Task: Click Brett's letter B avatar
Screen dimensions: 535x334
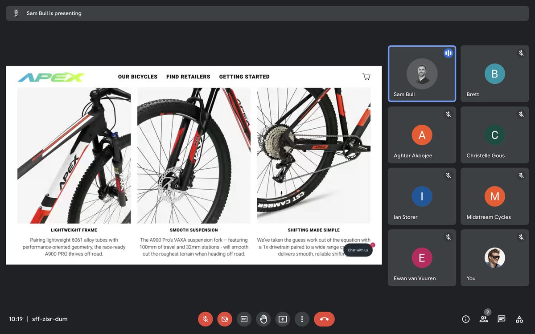Action: pyautogui.click(x=494, y=74)
